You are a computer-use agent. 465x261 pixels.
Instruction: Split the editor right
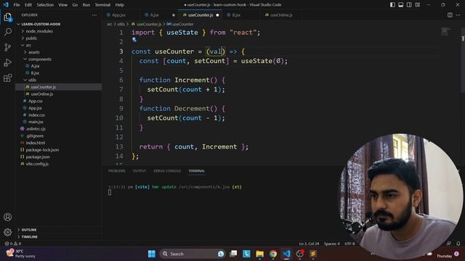[450, 15]
